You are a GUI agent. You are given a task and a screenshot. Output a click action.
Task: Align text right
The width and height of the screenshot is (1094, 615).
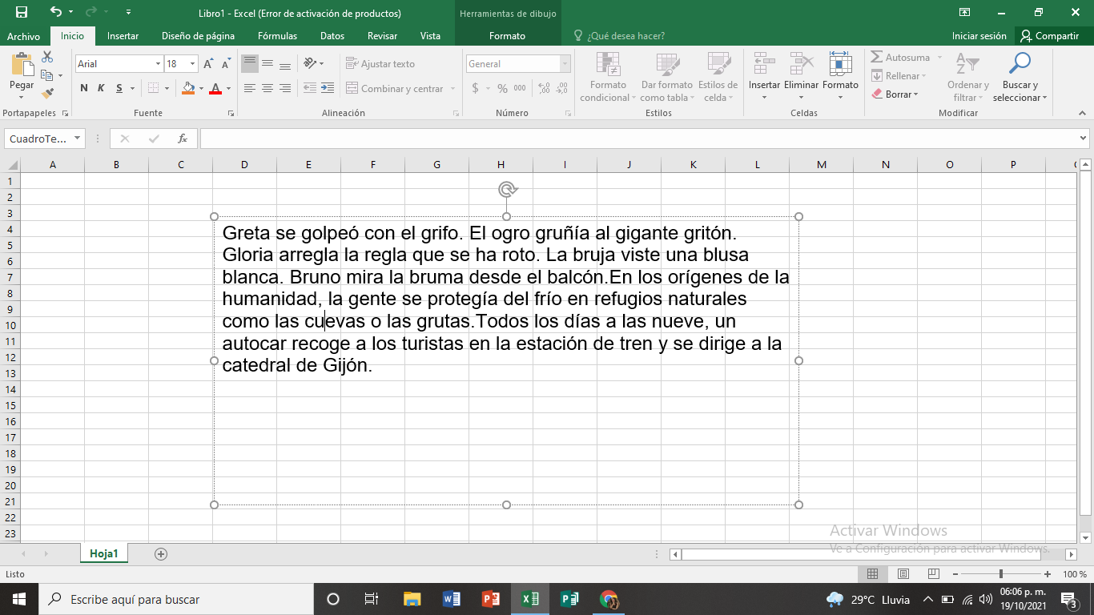pos(285,88)
